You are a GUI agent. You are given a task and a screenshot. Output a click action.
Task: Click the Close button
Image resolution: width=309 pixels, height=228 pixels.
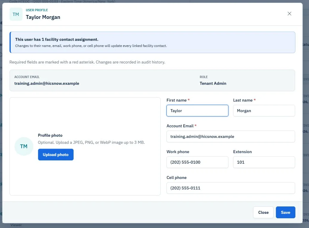(x=263, y=212)
